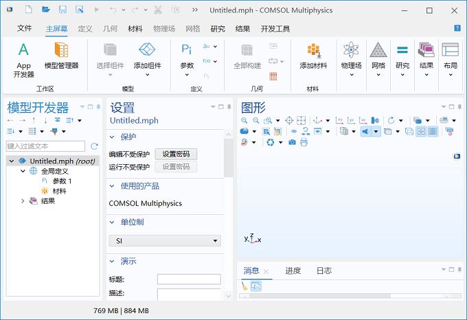Viewport: 467px width, 320px height.
Task: Click the save file icon in title bar
Action: tap(62, 10)
